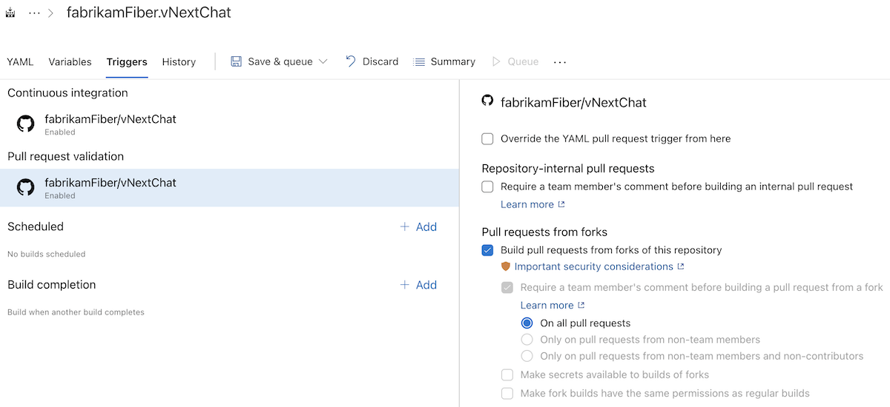890x407 pixels.
Task: Switch to the YAML tab
Action: coord(20,61)
